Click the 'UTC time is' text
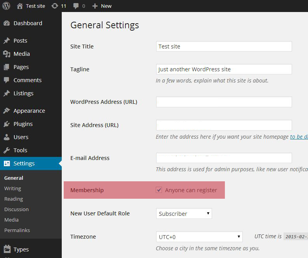This screenshot has width=308, height=258. click(268, 236)
